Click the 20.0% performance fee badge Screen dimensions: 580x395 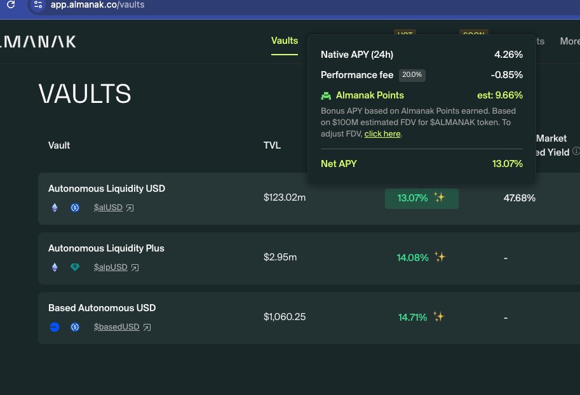click(412, 75)
